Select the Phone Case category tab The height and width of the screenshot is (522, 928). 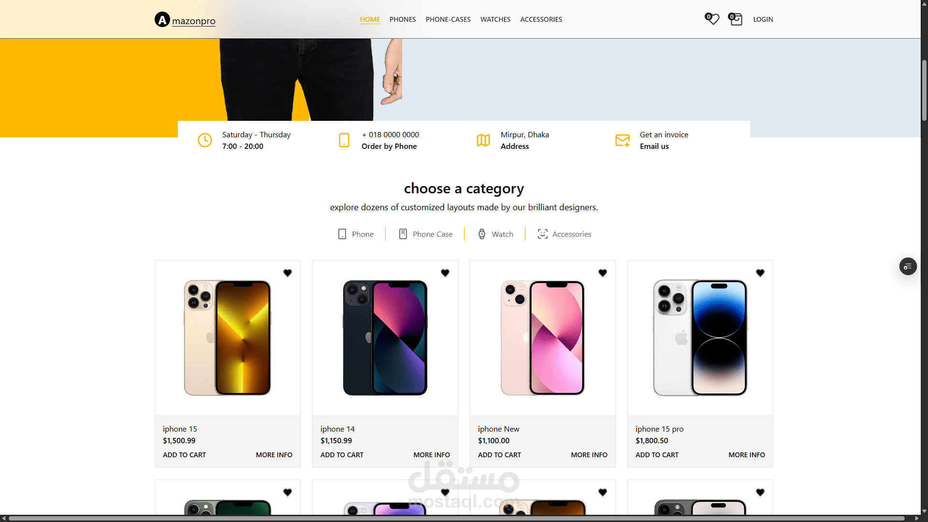coord(425,234)
